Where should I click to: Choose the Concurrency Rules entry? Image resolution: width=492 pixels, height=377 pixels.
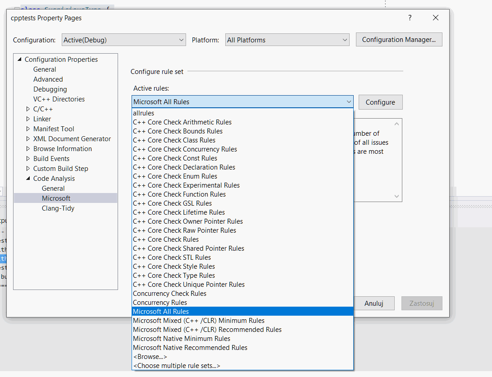coord(242,303)
